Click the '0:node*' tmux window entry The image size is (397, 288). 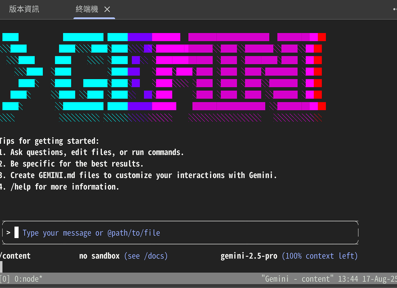click(28, 279)
